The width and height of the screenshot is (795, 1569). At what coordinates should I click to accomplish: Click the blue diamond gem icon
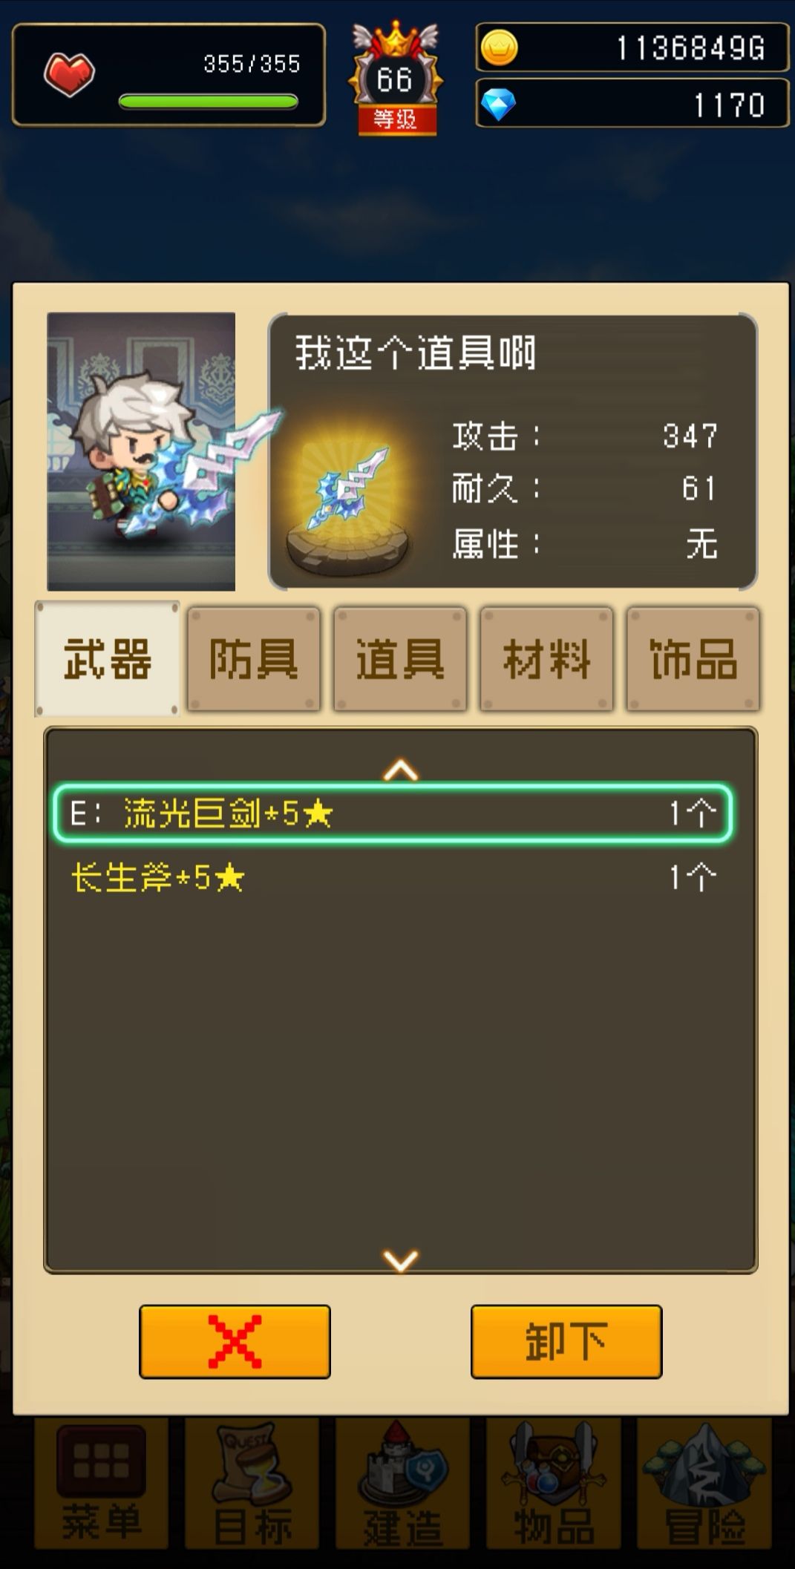tap(498, 105)
